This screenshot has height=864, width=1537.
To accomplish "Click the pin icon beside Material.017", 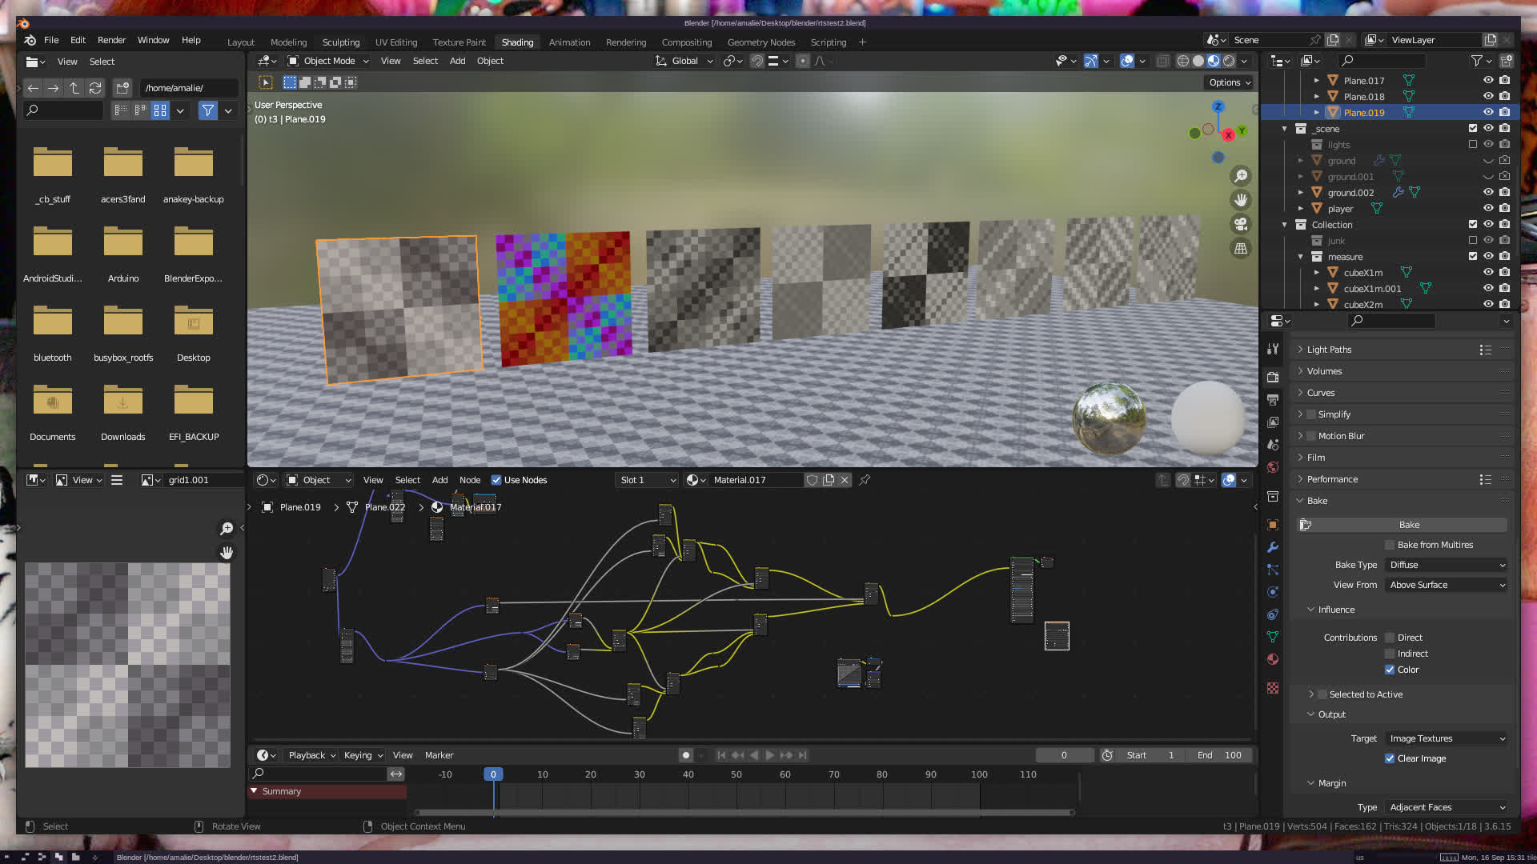I will tap(865, 480).
